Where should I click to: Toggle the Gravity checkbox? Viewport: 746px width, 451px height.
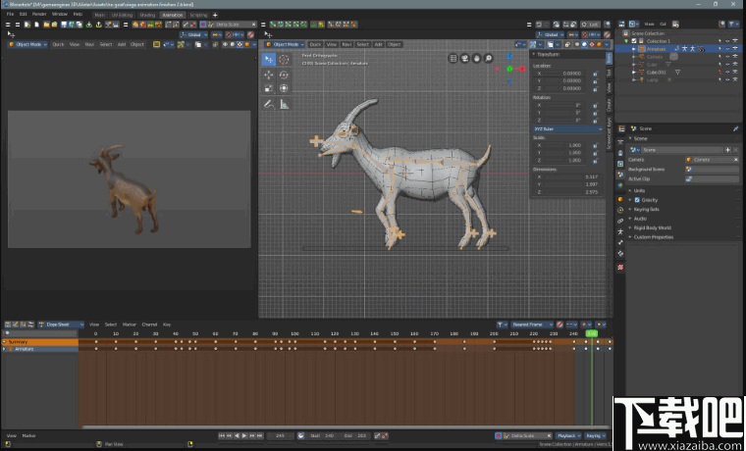click(637, 200)
